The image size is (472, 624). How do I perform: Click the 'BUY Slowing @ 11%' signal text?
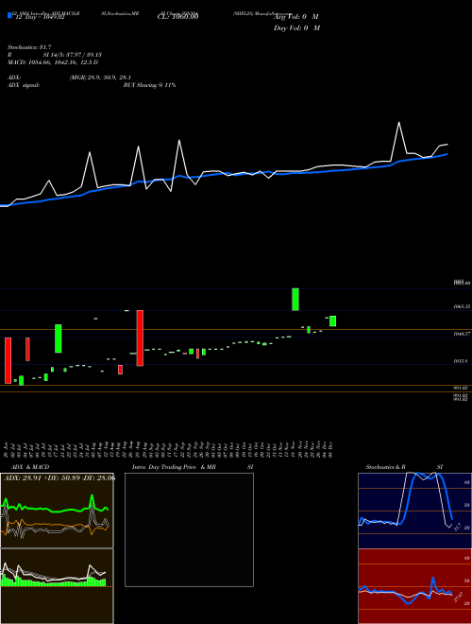149,85
